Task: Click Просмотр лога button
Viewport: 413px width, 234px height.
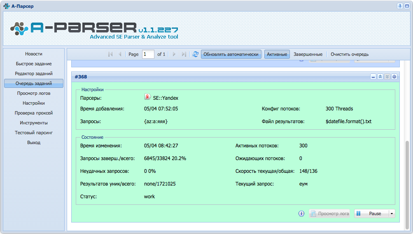Action: pos(329,213)
